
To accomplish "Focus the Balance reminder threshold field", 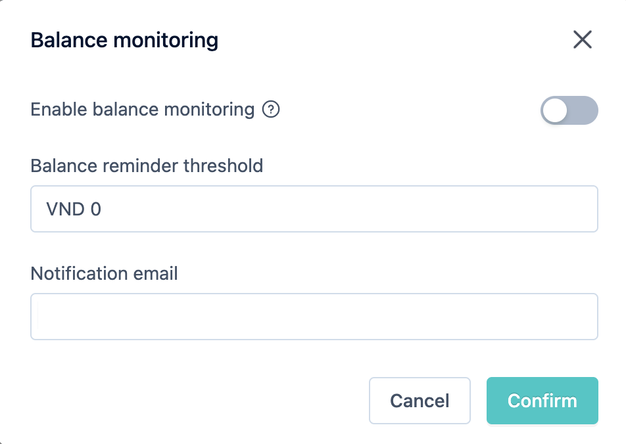I will (314, 209).
